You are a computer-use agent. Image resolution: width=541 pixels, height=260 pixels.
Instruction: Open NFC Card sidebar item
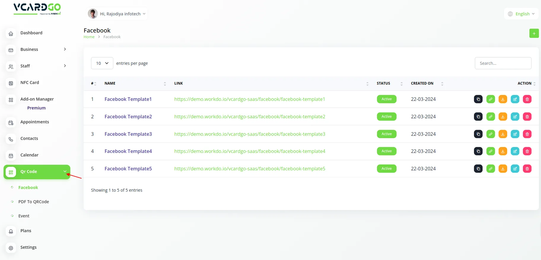30,83
